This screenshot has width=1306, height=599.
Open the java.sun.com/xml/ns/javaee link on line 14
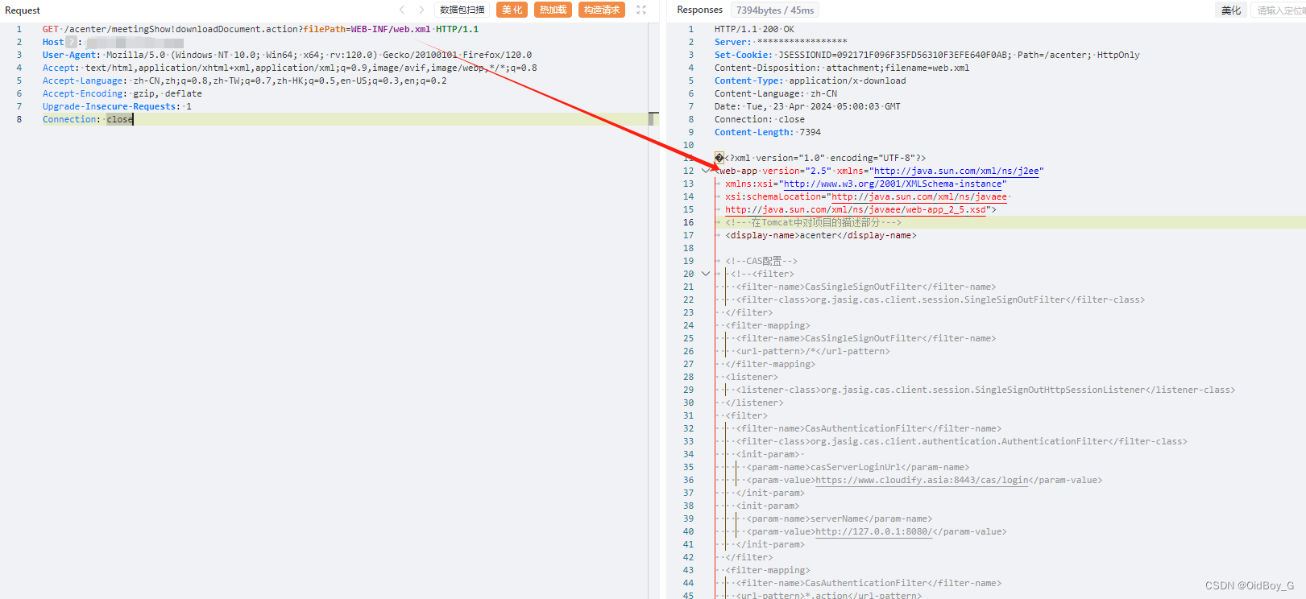pos(919,196)
